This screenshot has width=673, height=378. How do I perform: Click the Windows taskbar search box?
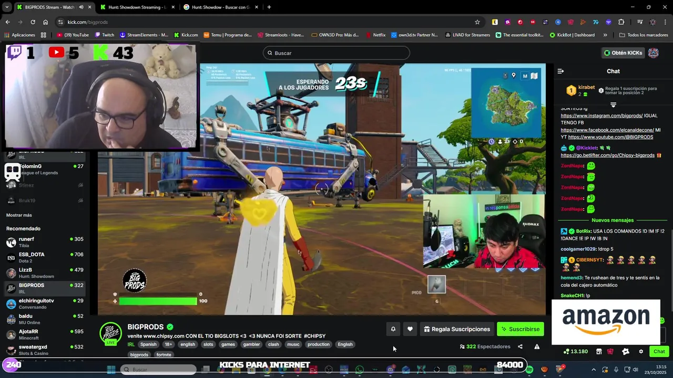158,370
